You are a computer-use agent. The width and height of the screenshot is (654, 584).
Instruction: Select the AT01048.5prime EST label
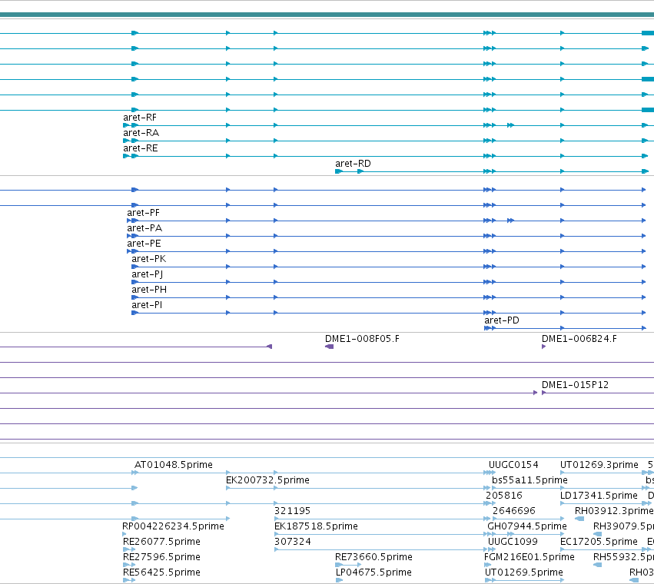pyautogui.click(x=174, y=465)
